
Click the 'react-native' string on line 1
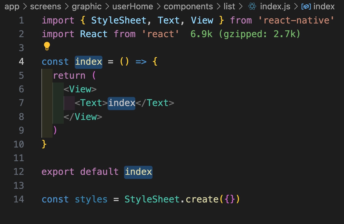[296, 20]
